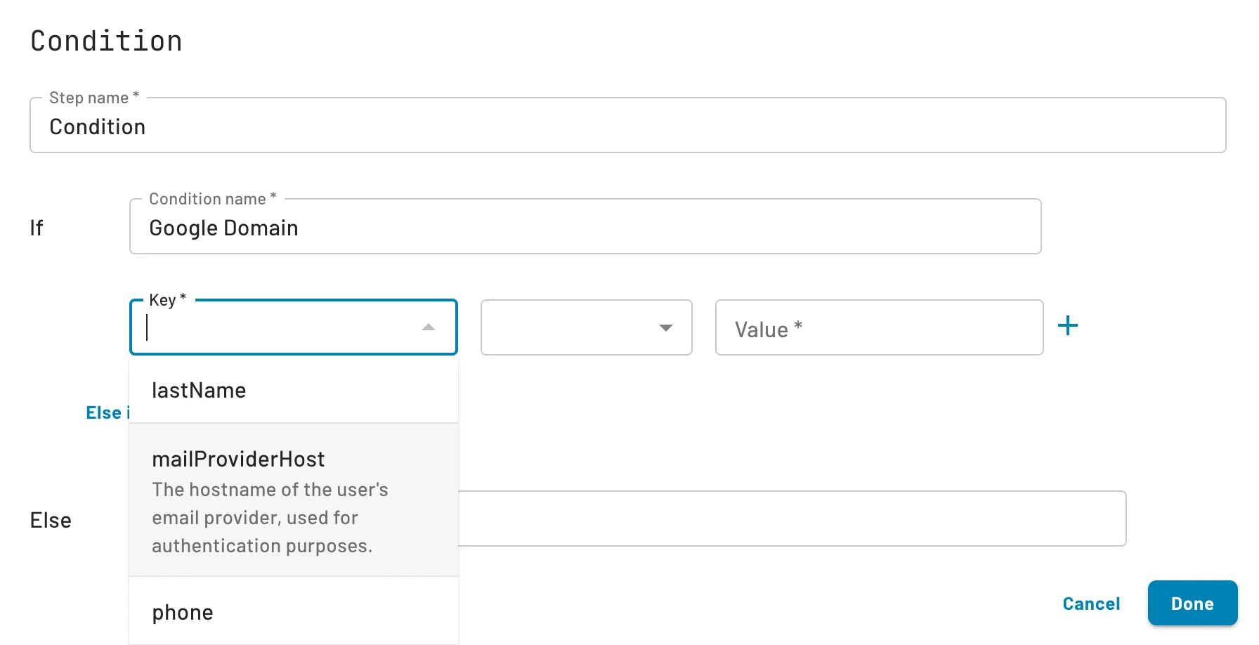
Task: Click the plus icon to add another condition
Action: (x=1069, y=325)
